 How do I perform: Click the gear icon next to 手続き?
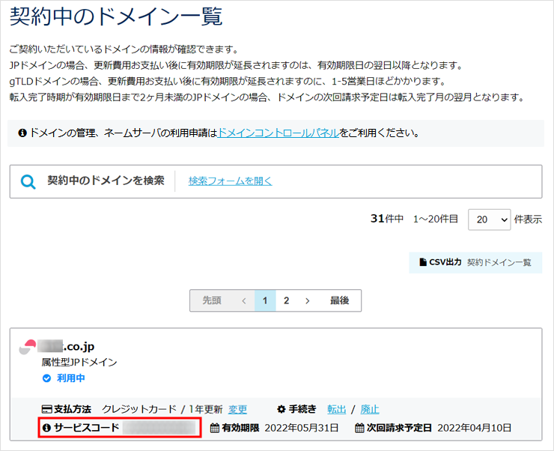tap(281, 409)
